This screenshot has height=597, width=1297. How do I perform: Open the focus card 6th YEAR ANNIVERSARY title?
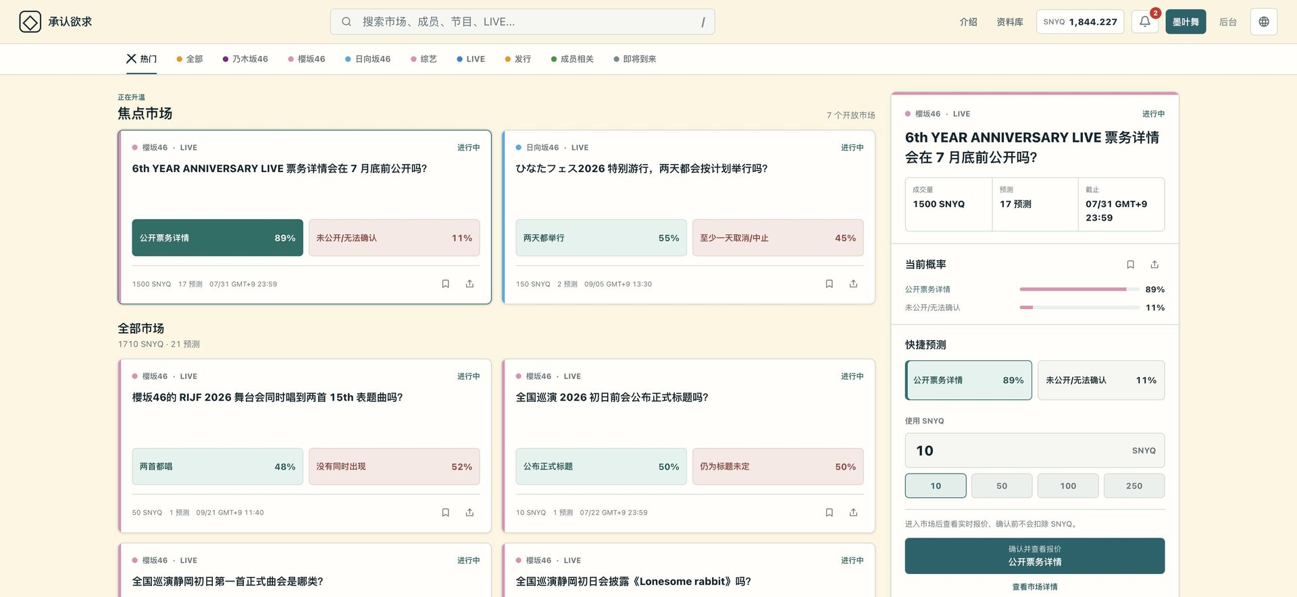click(x=280, y=169)
